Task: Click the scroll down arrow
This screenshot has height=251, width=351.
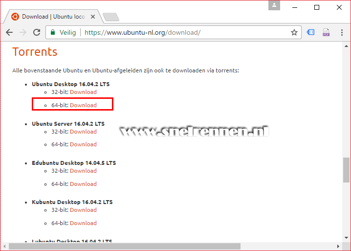Action: tap(346, 238)
